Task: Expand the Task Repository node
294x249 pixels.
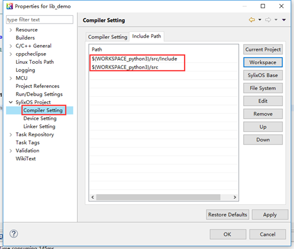Action: point(11,135)
